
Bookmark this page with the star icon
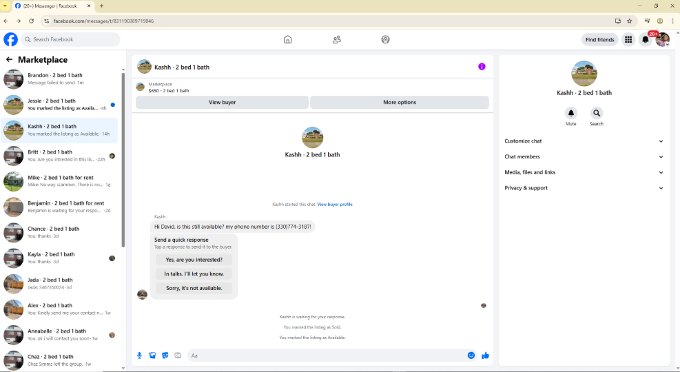629,21
